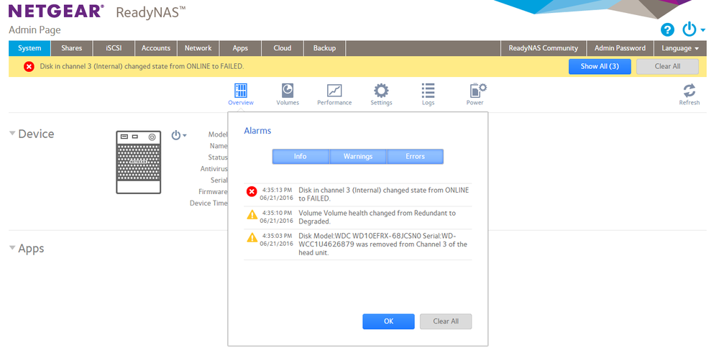Switch to the Backup tab
Viewport: 719px width, 358px height.
(x=325, y=48)
